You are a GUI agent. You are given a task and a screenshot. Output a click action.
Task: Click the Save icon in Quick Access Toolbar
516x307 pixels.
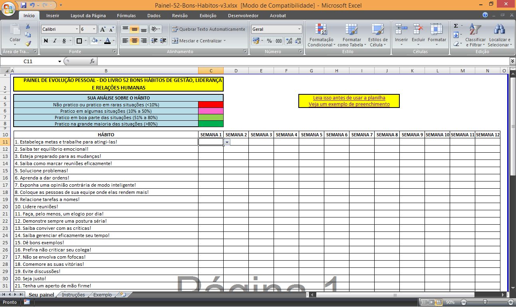click(x=24, y=5)
